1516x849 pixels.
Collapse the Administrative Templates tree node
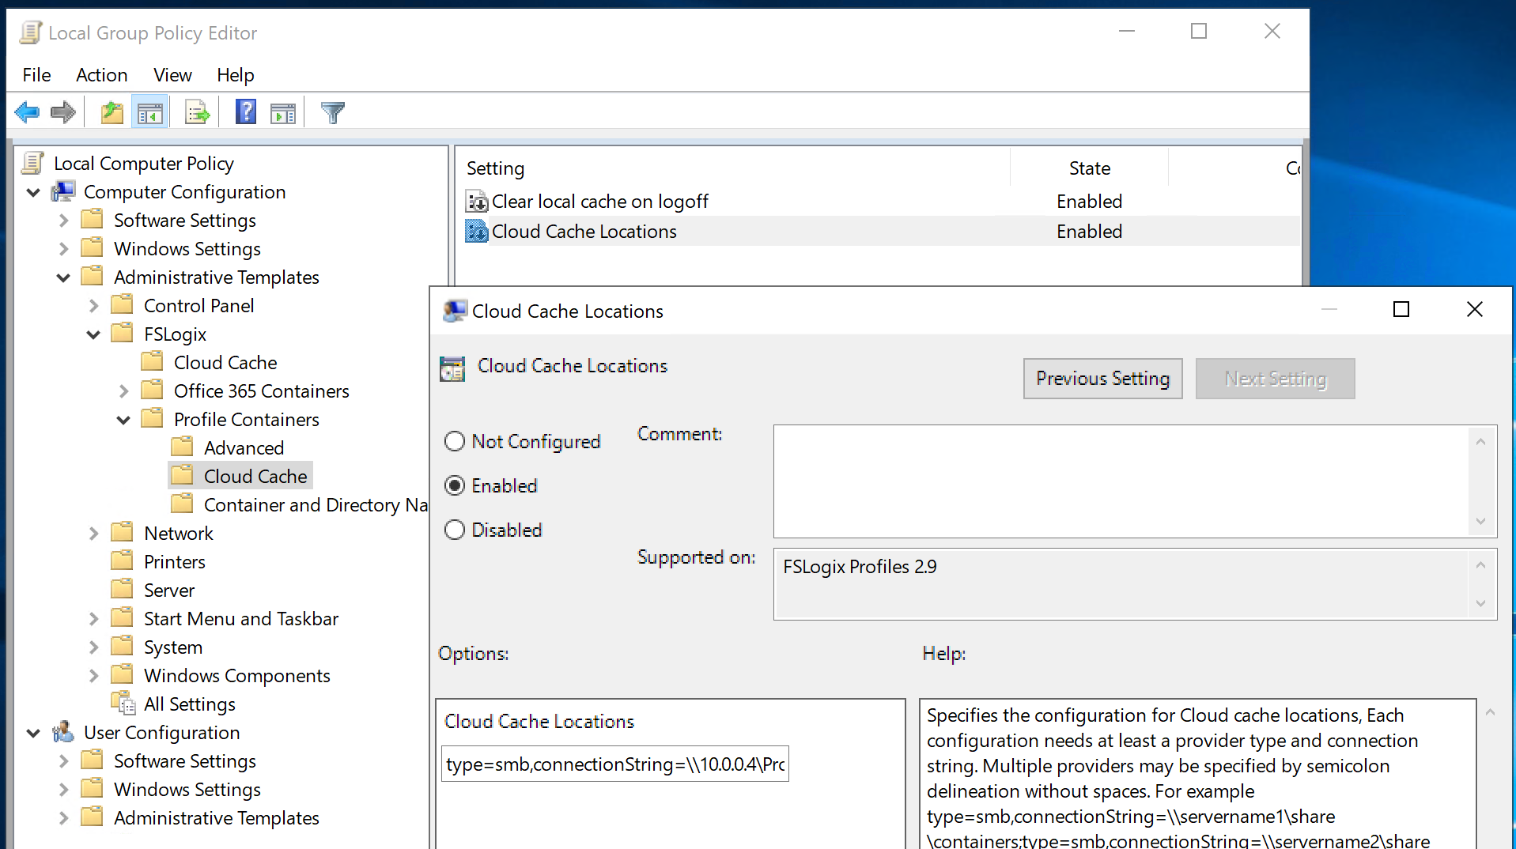click(63, 277)
